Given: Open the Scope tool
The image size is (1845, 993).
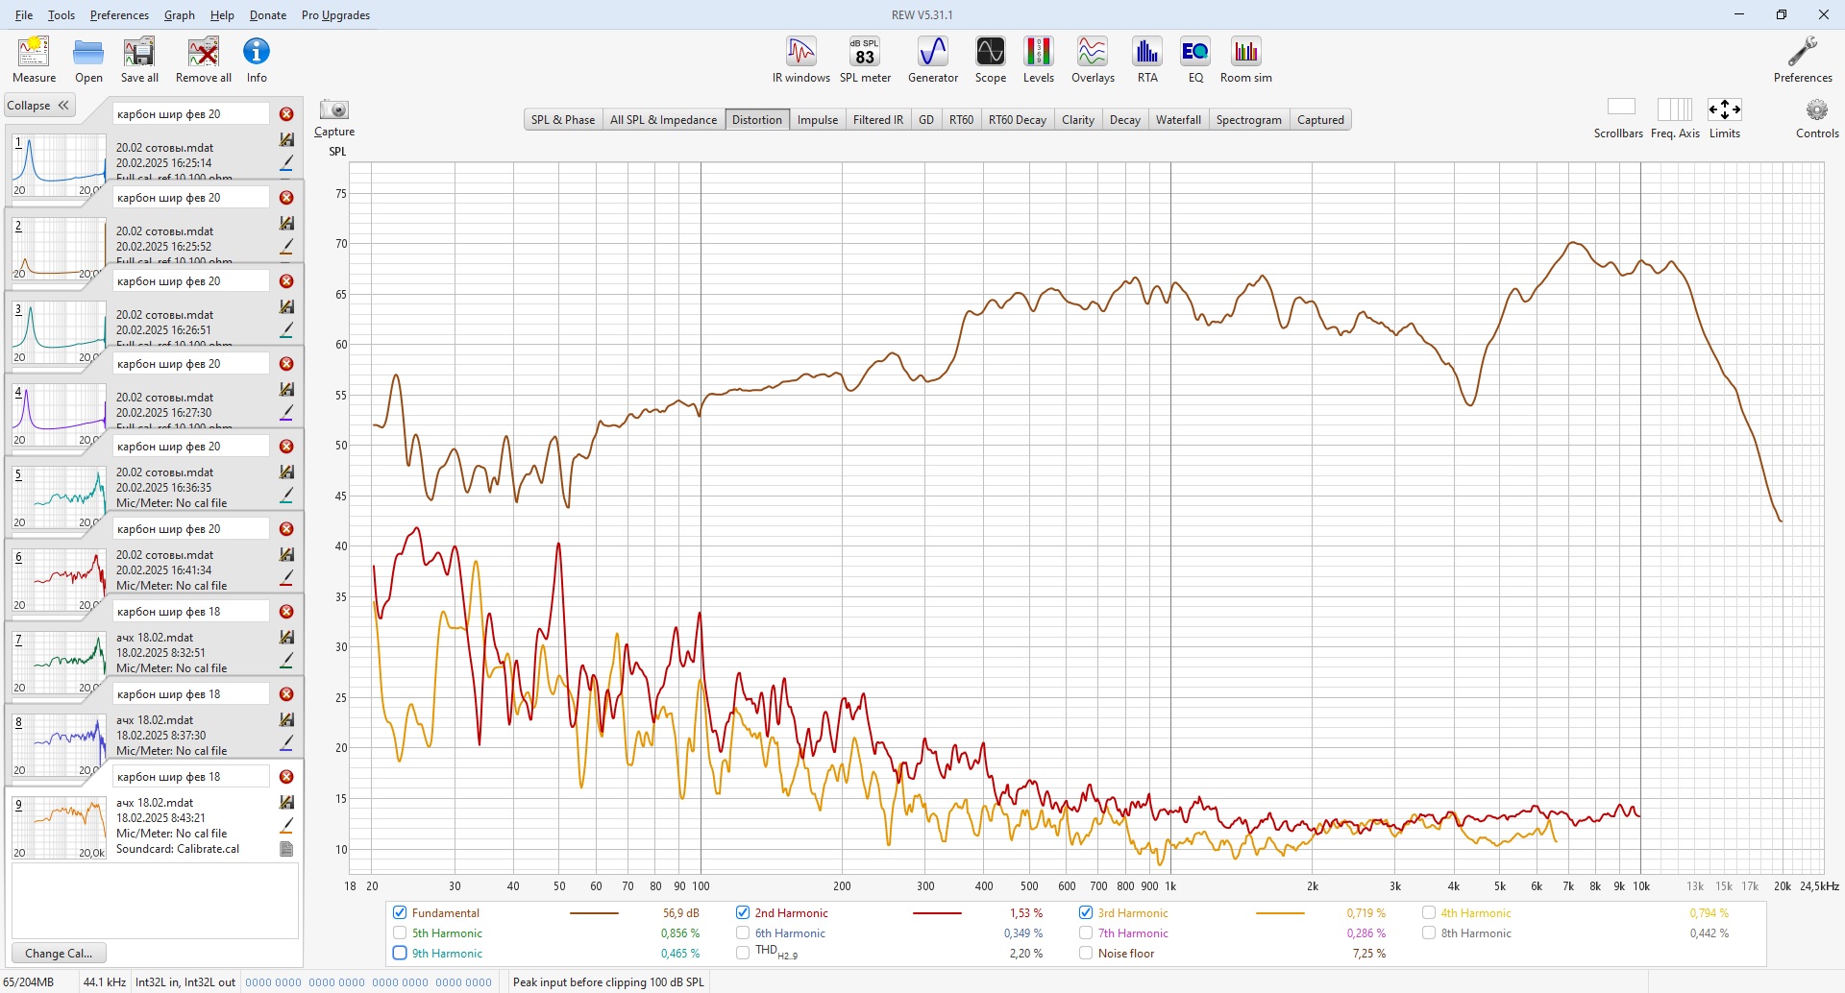Looking at the screenshot, I should [x=990, y=60].
